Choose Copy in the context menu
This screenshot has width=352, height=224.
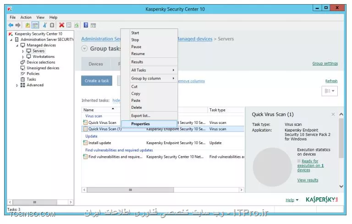(x=136, y=94)
